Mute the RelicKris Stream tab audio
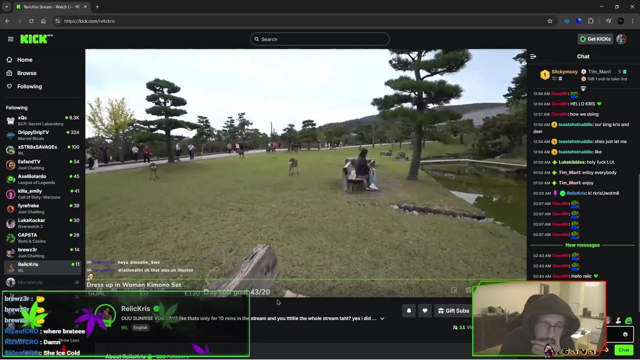Image resolution: width=640 pixels, height=360 pixels. 76,6
